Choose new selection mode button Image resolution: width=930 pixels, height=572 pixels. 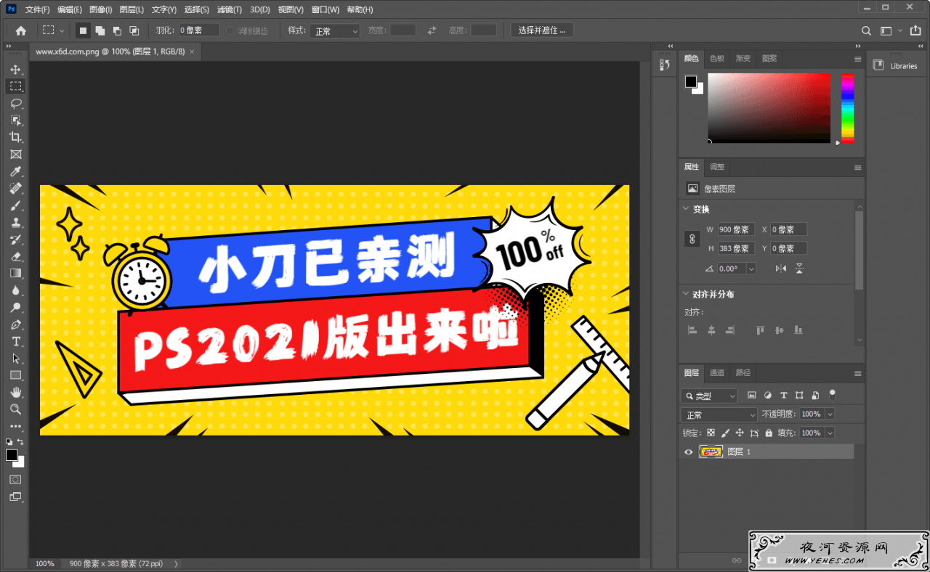(x=83, y=30)
